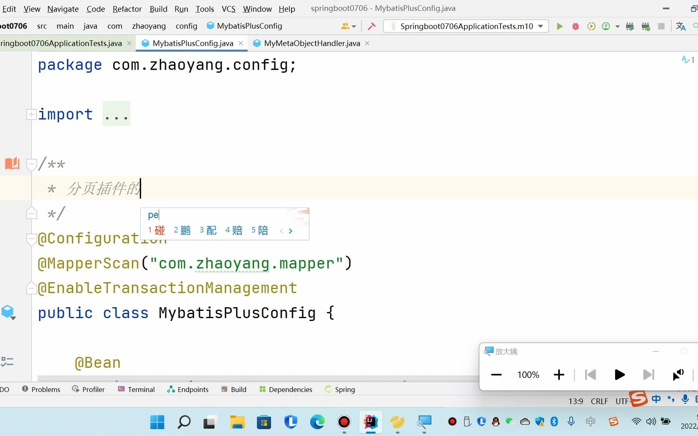Choose IME candidate 2 鹏
The width and height of the screenshot is (698, 436).
coord(182,230)
